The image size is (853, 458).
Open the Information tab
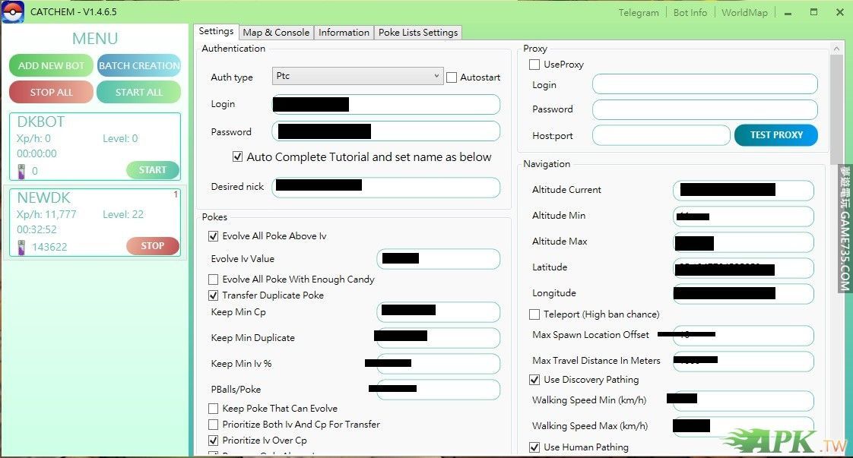coord(344,32)
